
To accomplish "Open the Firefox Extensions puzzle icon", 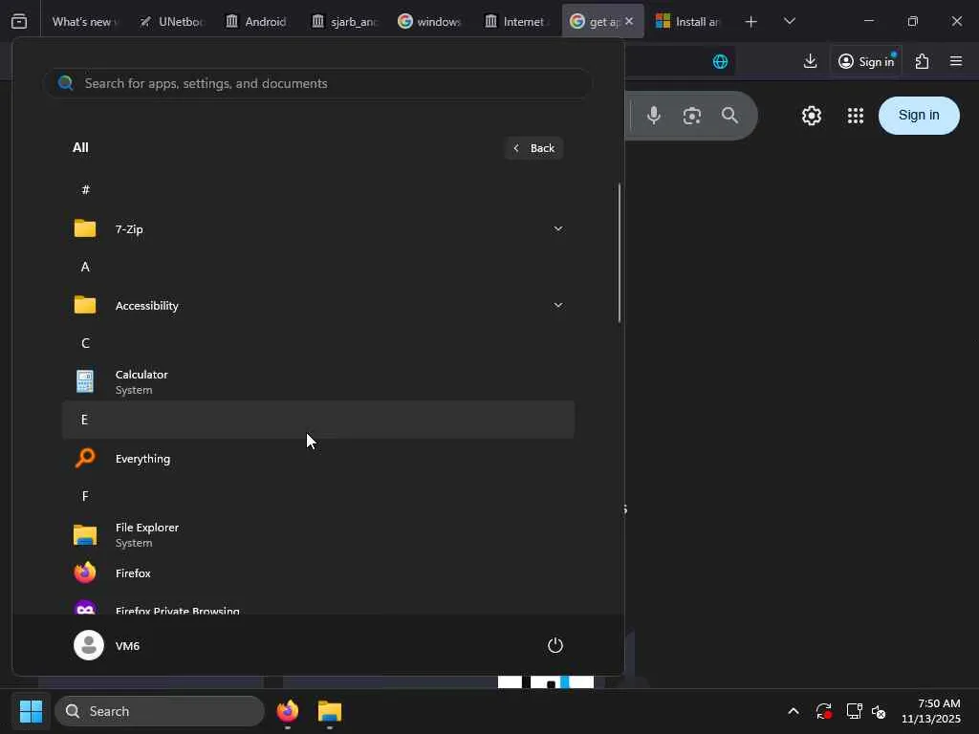I will point(922,61).
